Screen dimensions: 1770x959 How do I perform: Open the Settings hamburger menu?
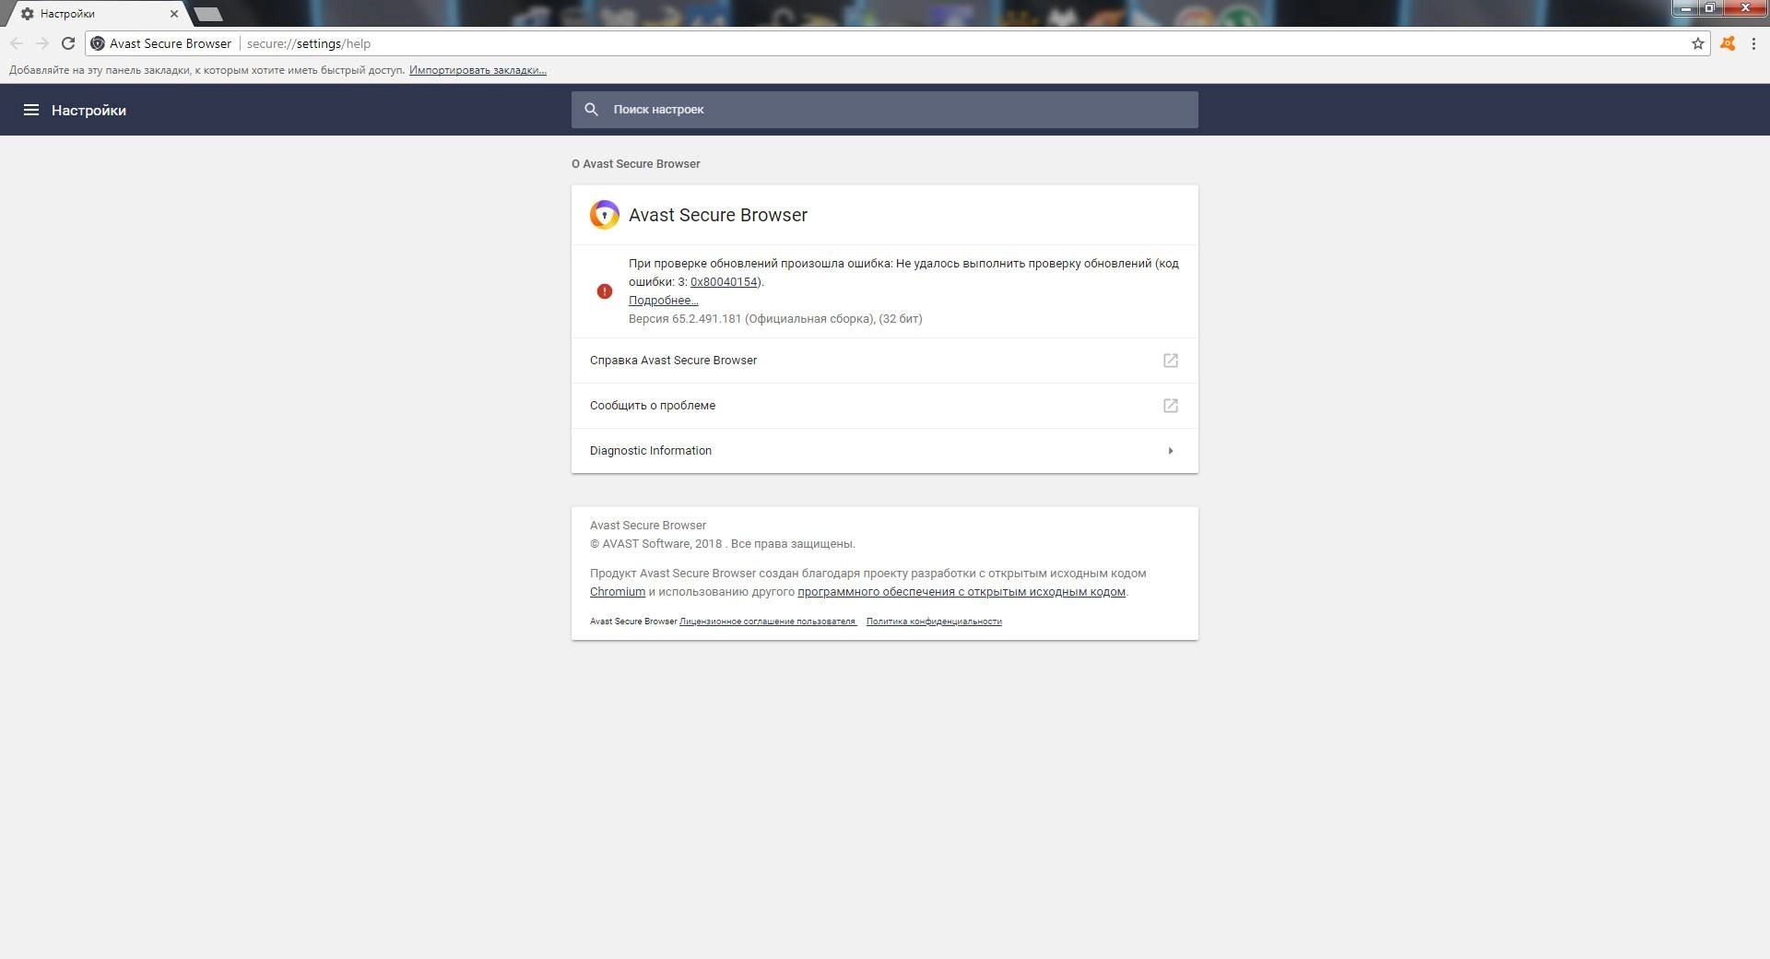click(x=30, y=110)
